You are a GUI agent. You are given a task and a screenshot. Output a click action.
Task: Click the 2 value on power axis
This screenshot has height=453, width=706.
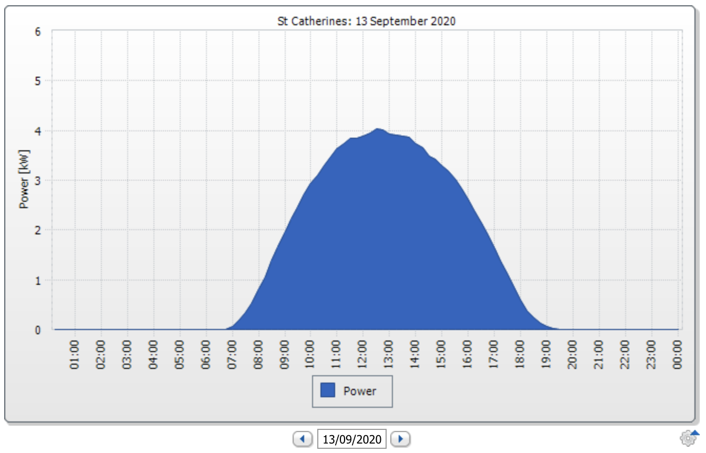coord(38,230)
